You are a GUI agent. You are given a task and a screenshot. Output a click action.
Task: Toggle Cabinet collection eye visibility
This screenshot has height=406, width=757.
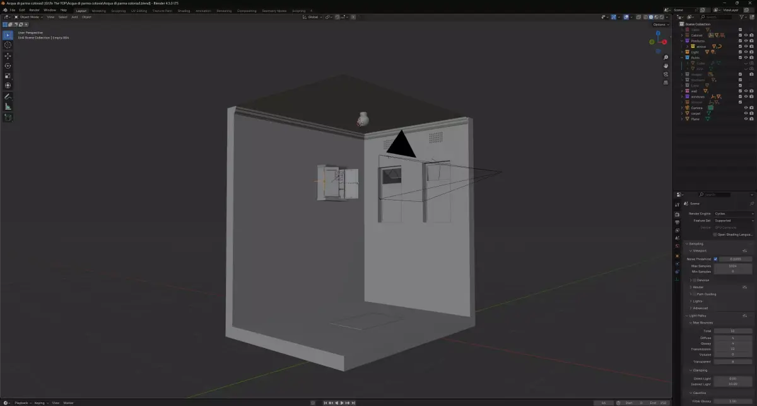coord(746,35)
